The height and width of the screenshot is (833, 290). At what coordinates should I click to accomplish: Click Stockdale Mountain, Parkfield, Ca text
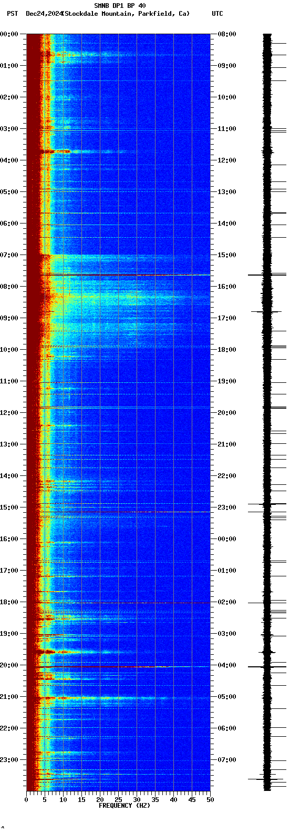[126, 14]
